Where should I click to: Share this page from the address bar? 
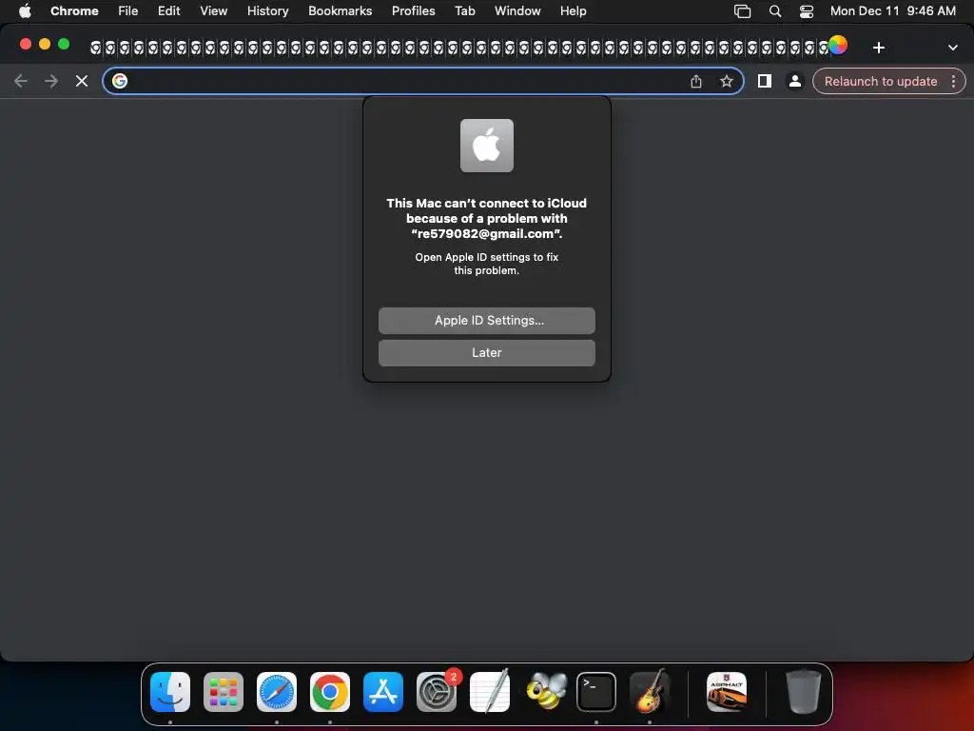tap(695, 81)
